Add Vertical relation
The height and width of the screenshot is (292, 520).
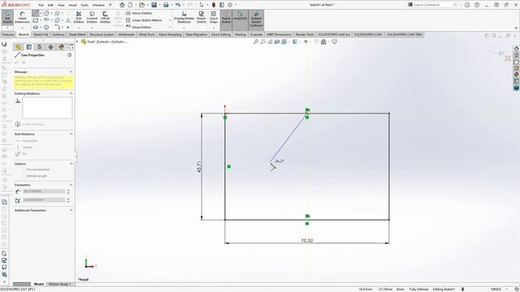pos(24,148)
